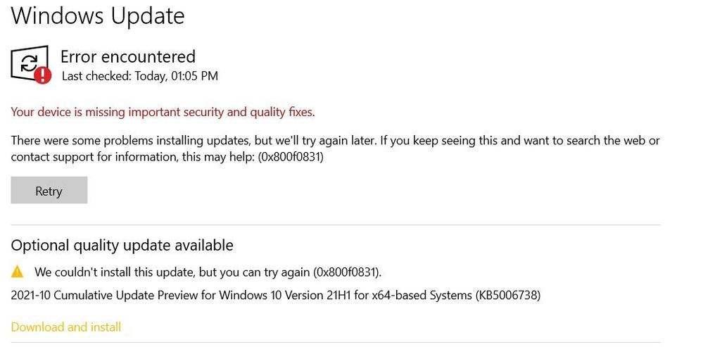
Task: Click the Retry button
Action: coord(49,191)
